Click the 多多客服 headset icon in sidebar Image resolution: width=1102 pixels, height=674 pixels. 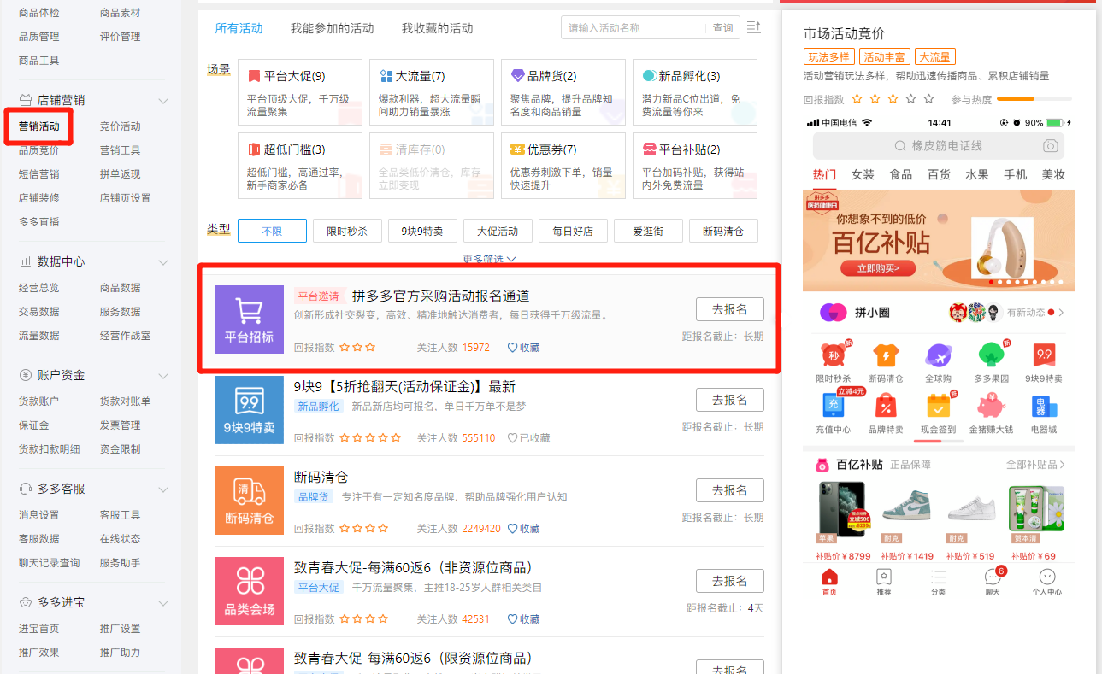[26, 489]
